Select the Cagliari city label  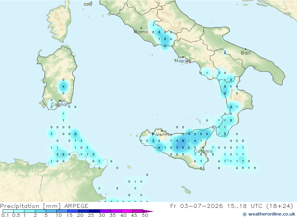[x=60, y=105]
